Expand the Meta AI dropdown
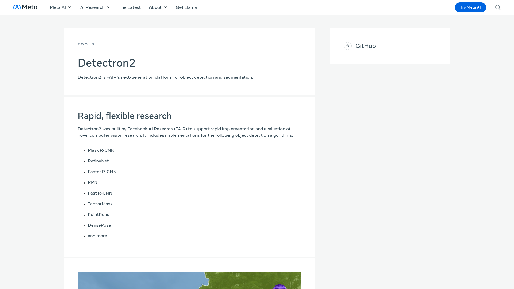This screenshot has height=289, width=514. click(61, 7)
